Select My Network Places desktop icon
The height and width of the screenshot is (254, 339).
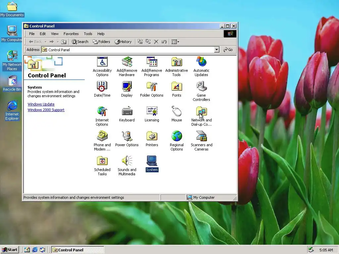(12, 61)
